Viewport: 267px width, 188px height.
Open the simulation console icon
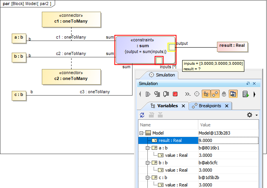click(188, 94)
